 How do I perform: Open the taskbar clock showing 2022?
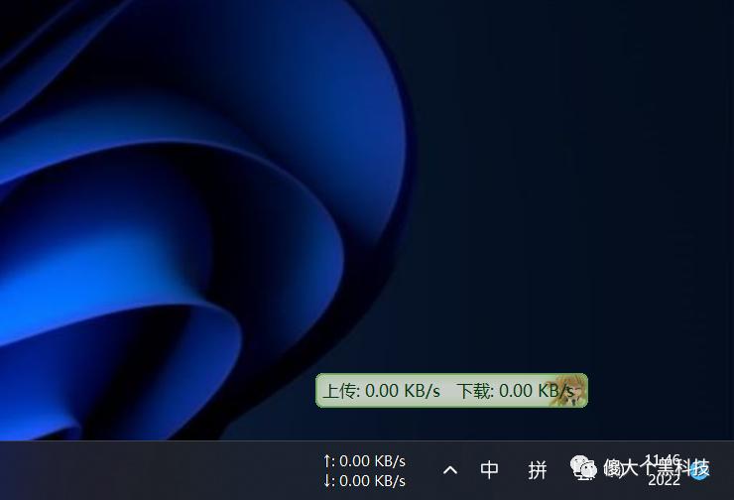tap(663, 469)
